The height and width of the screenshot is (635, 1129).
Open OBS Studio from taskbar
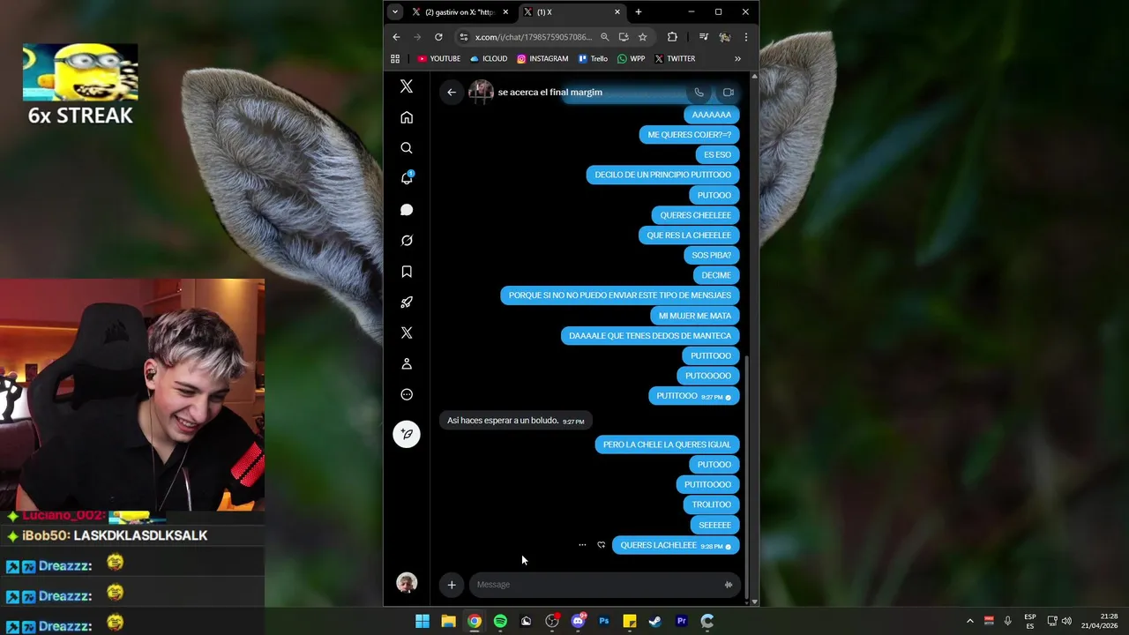pos(552,621)
